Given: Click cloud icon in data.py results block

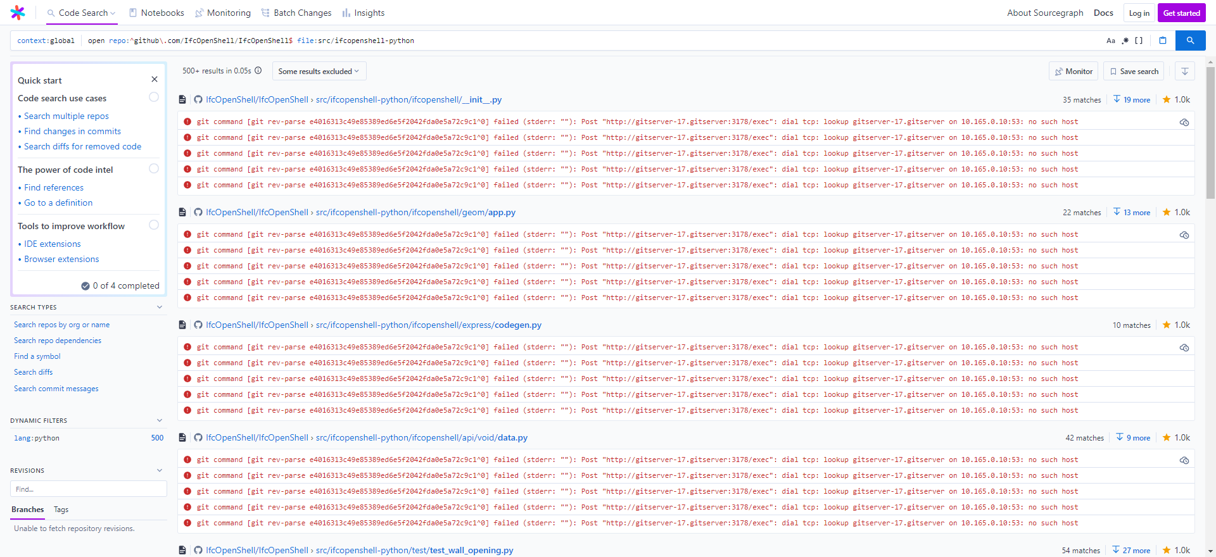Looking at the screenshot, I should [1184, 460].
